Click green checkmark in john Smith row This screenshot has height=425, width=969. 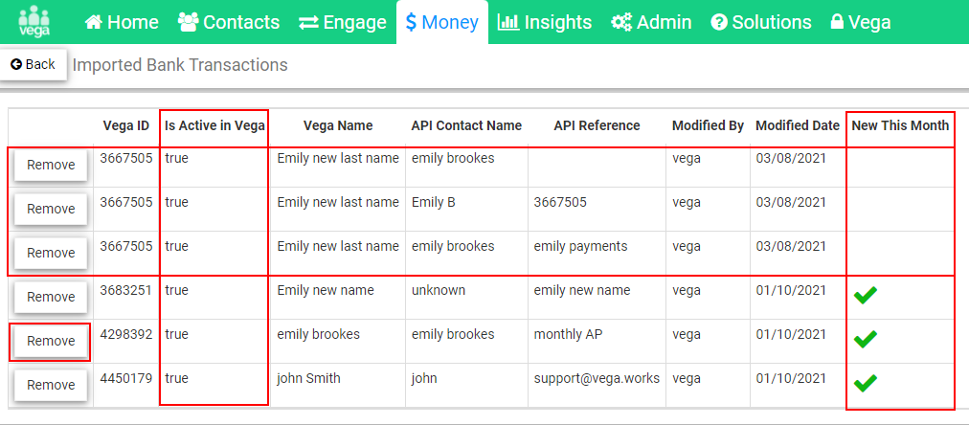tap(866, 384)
